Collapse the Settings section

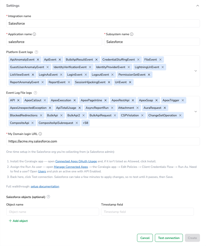click(x=198, y=6)
